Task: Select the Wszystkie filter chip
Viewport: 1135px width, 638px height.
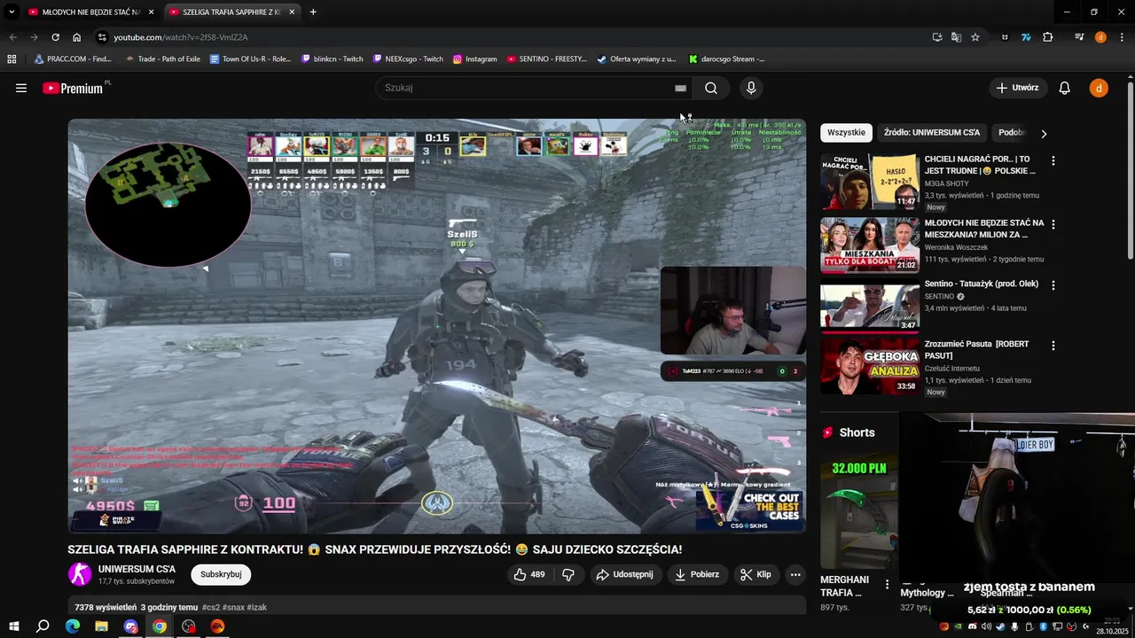Action: [846, 133]
